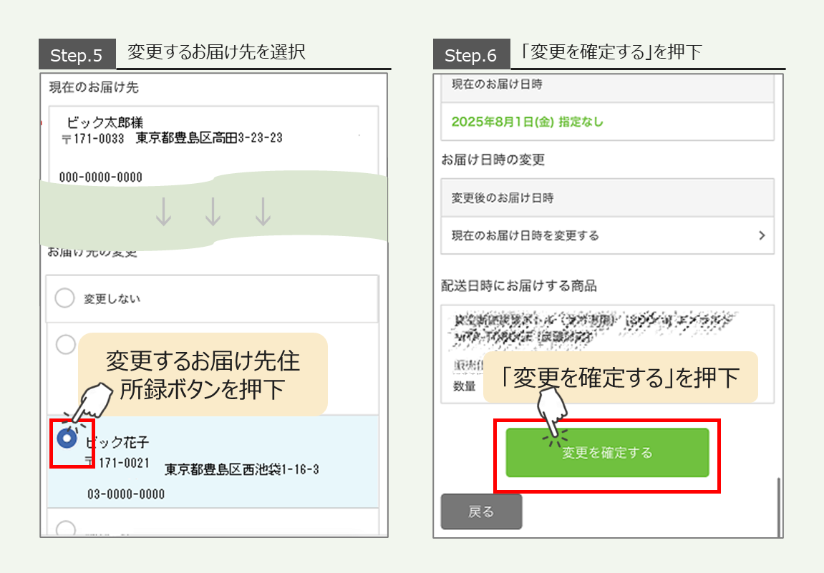Click the right down arrow in green banner

tap(263, 212)
